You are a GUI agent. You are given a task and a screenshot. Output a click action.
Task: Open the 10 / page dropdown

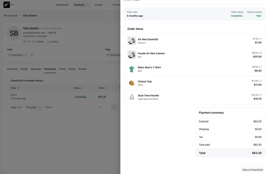[33, 107]
